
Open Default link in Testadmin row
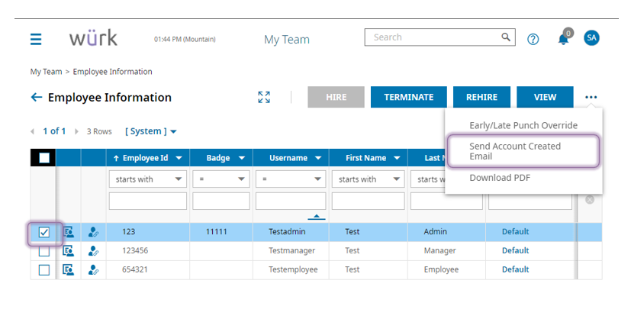click(515, 232)
